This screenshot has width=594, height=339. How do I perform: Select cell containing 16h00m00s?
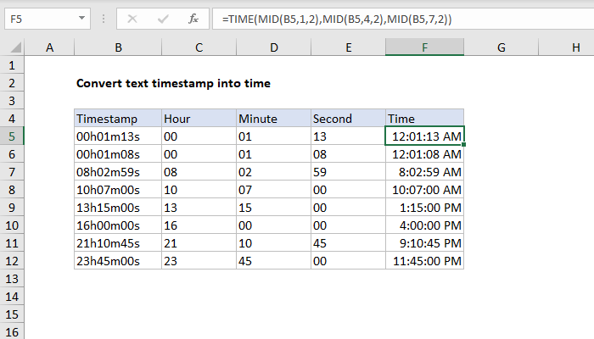tap(118, 225)
